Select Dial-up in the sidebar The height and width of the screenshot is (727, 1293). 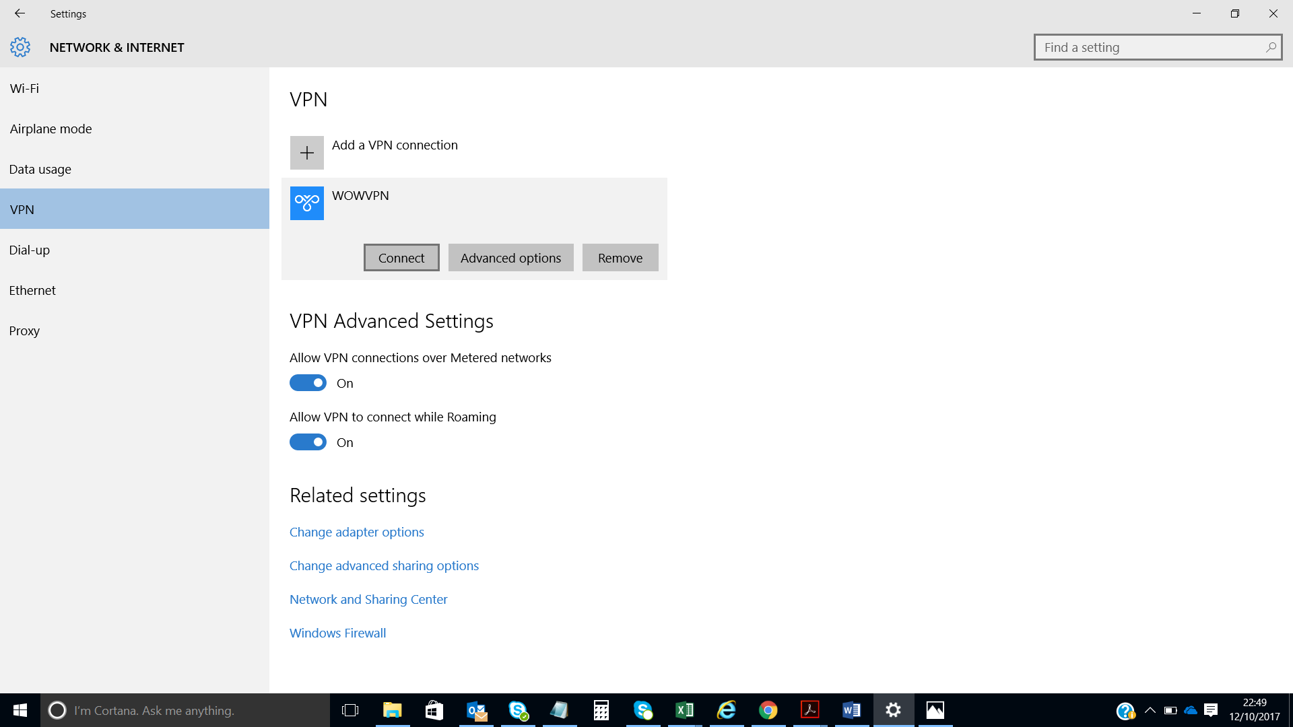135,250
